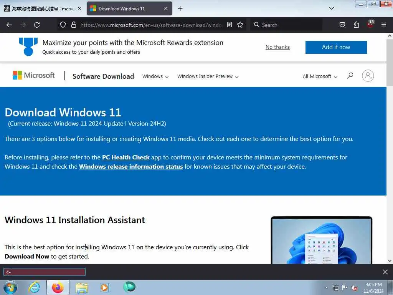Click the network tray icon
The width and height of the screenshot is (393, 295).
pos(335,288)
